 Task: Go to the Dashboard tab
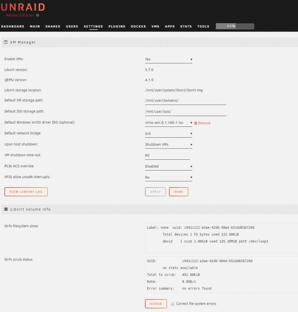tap(12, 27)
